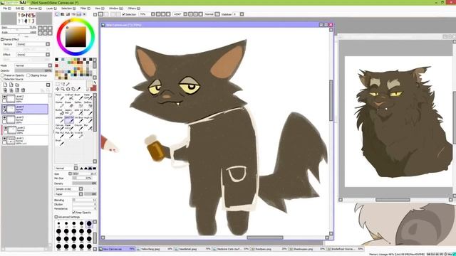Click the New Layer Set folder icon
Screen dimensions: 456x256
click(17, 85)
